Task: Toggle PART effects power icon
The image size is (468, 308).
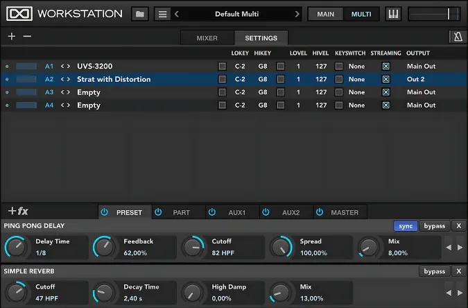Action: (x=158, y=212)
